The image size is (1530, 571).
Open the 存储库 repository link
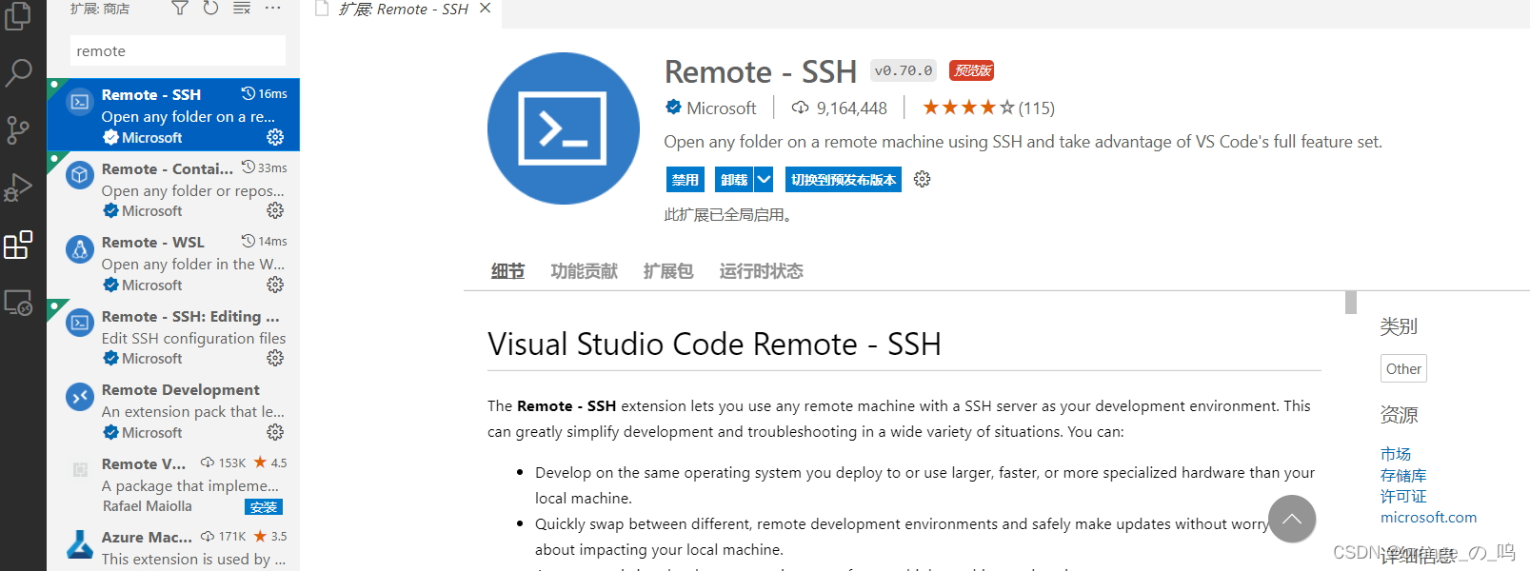pyautogui.click(x=1403, y=475)
